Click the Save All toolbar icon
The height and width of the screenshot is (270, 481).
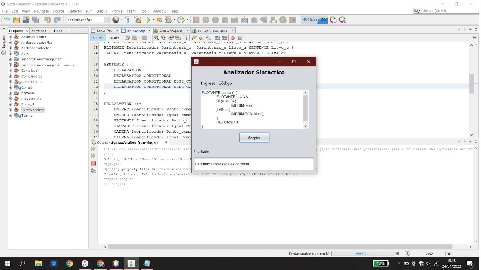point(35,20)
